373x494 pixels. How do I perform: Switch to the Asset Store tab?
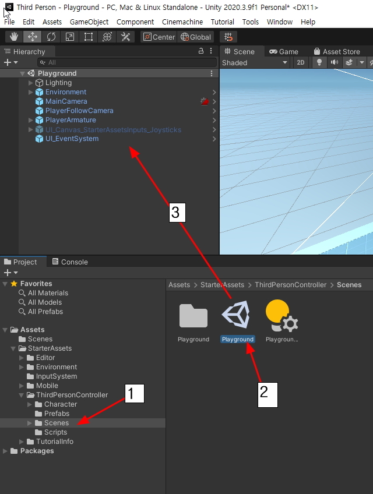tap(337, 51)
